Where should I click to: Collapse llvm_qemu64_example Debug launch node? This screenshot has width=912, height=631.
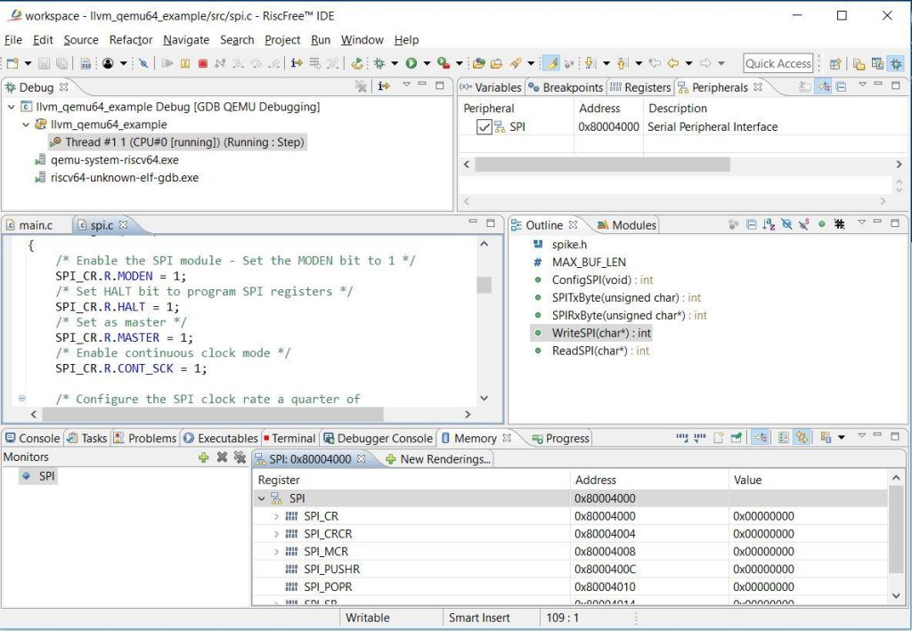tap(11, 107)
